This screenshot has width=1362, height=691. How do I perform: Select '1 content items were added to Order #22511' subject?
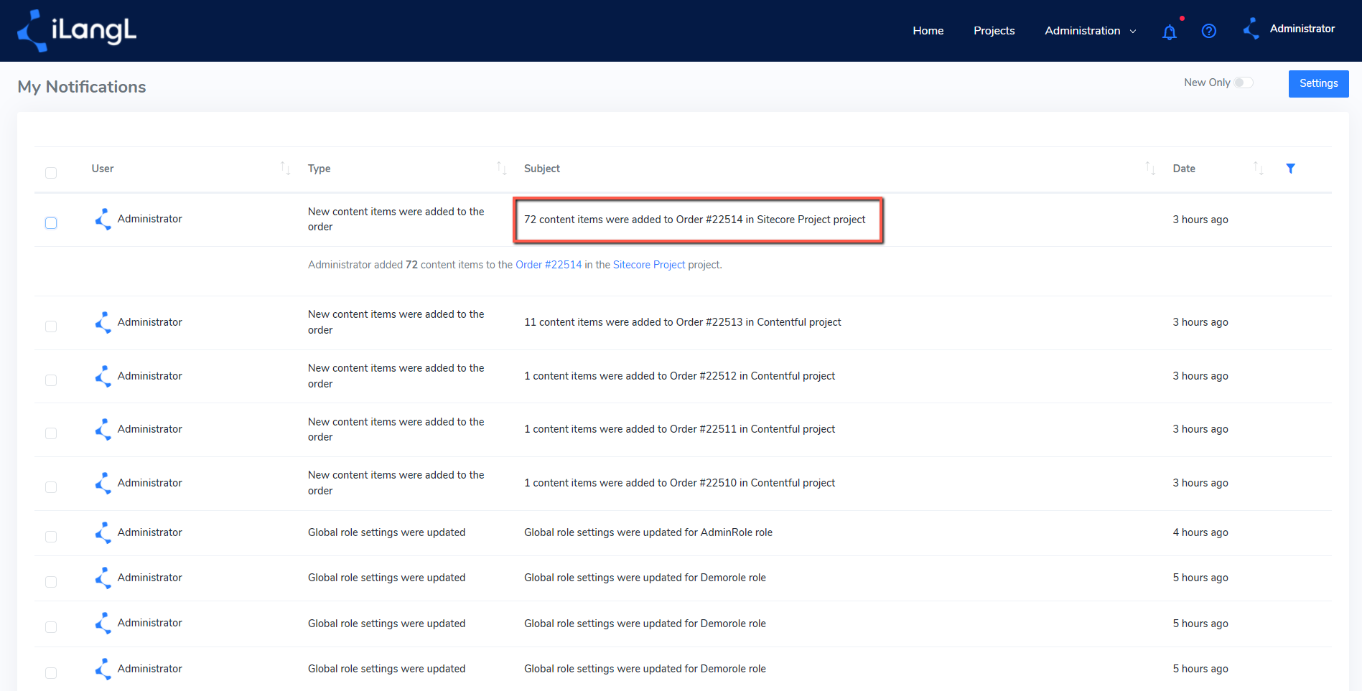679,429
